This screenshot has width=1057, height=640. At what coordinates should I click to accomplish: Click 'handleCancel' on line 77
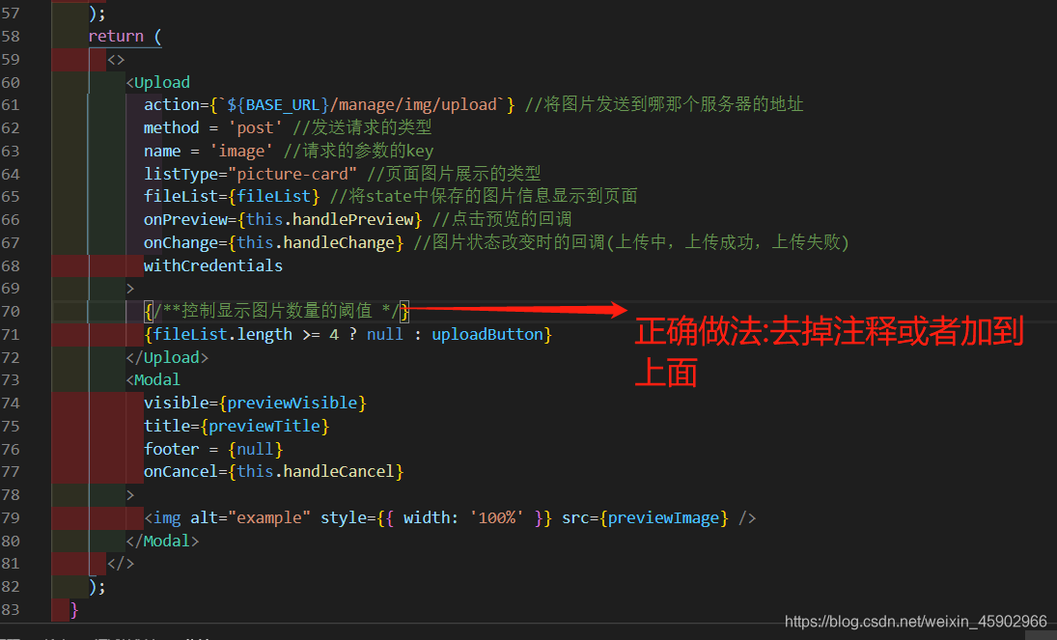339,472
